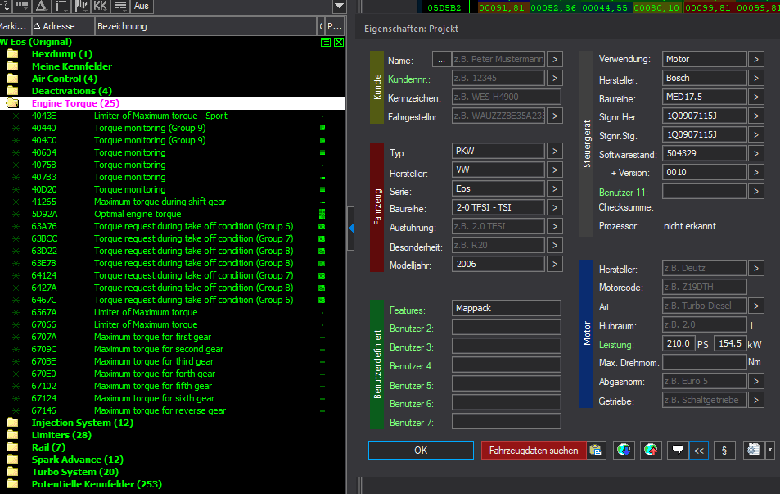Click the Bezeichnung column header
Viewport: 780px width, 494px height.
[x=121, y=26]
